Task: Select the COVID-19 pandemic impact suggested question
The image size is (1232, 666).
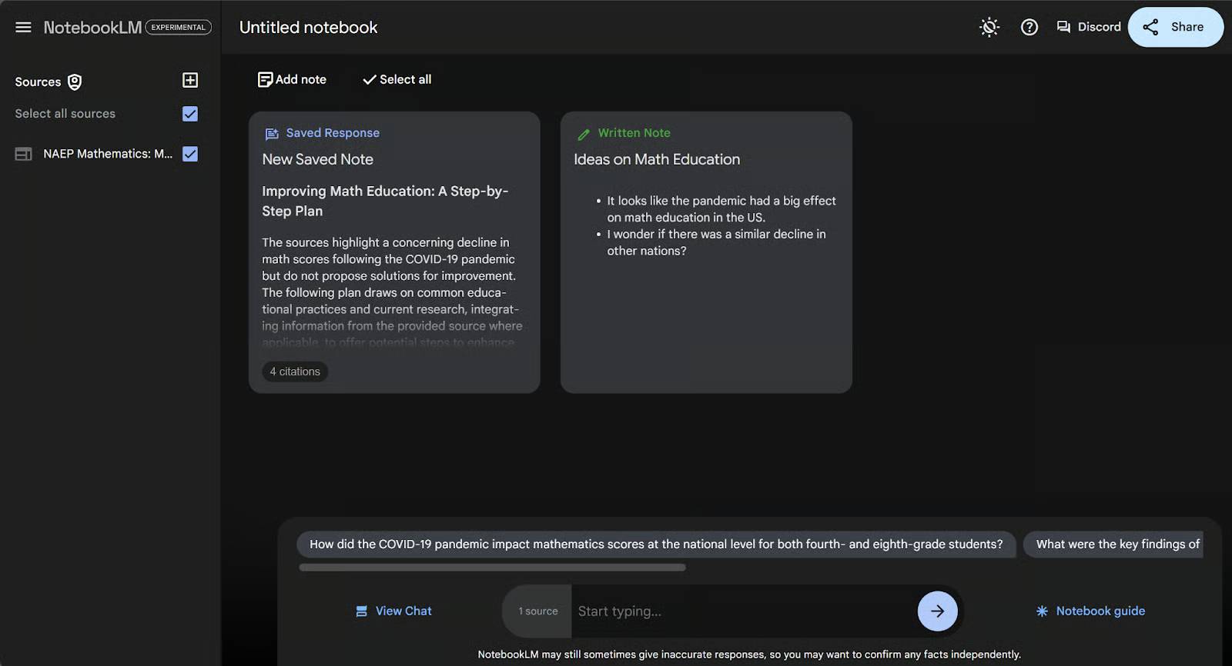Action: tap(656, 544)
